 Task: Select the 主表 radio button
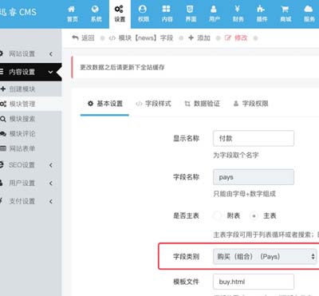(254, 215)
